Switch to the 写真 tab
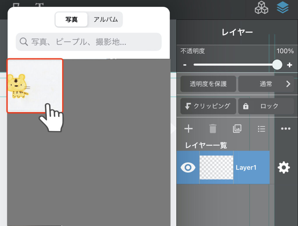 coord(71,19)
